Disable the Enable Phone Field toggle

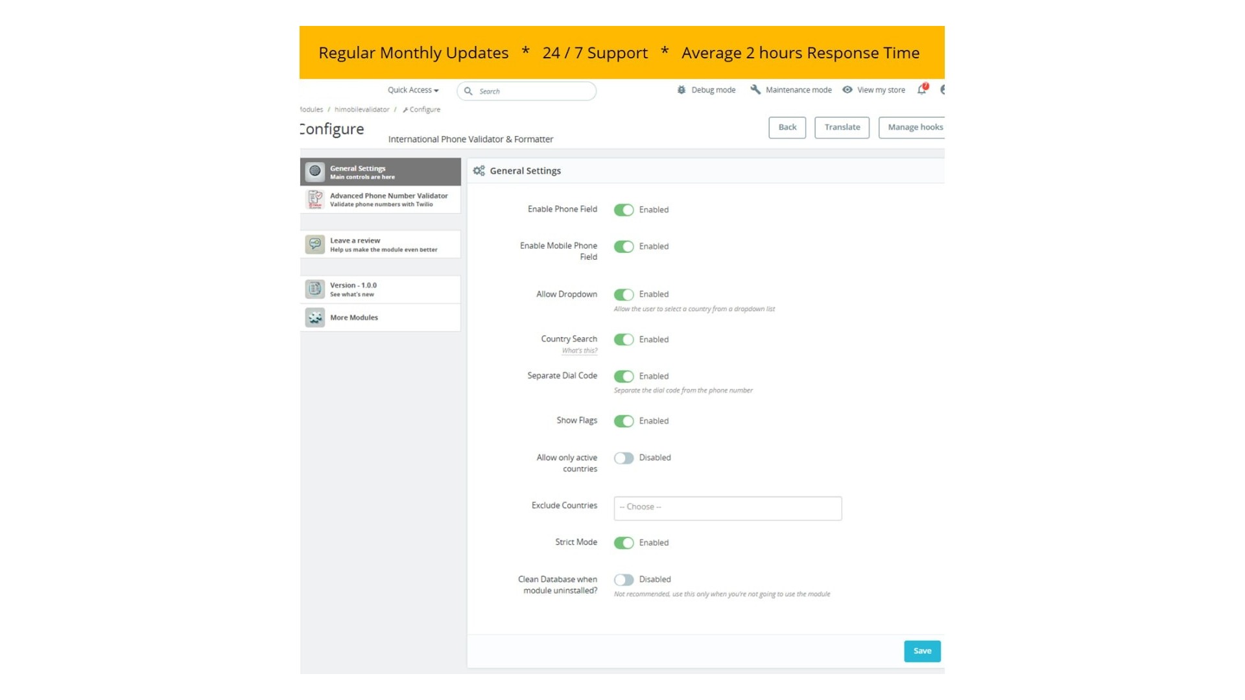[624, 210]
